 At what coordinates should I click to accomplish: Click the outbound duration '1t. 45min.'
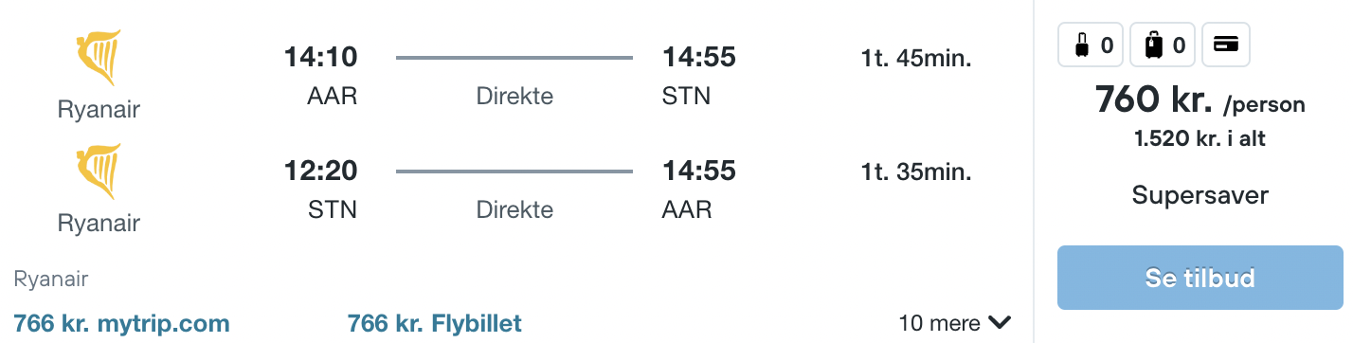coord(916,59)
